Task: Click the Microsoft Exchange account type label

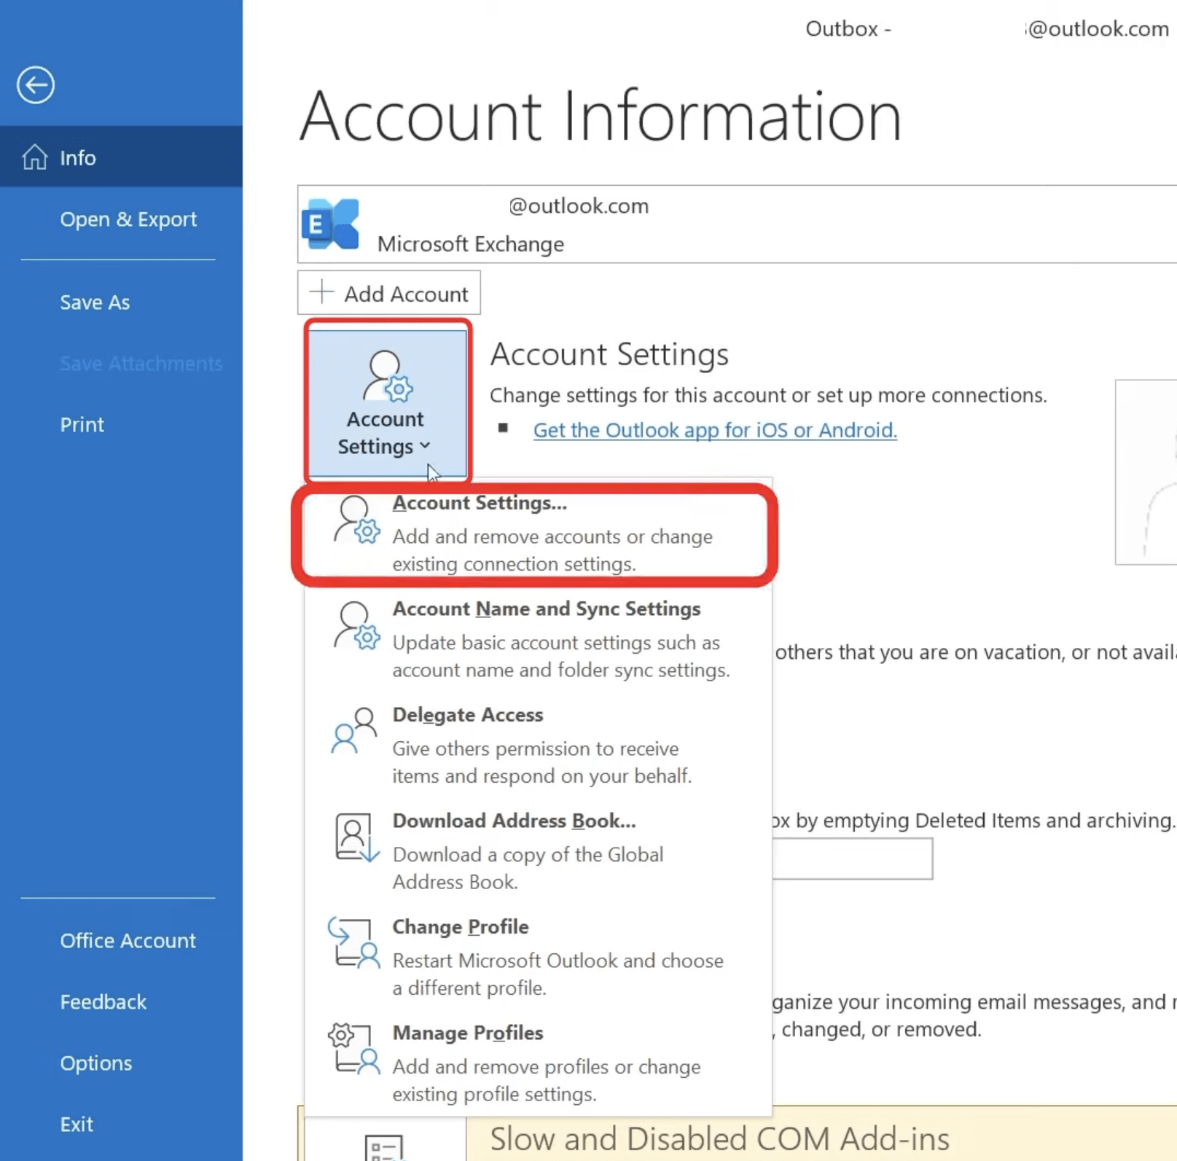Action: (x=470, y=243)
